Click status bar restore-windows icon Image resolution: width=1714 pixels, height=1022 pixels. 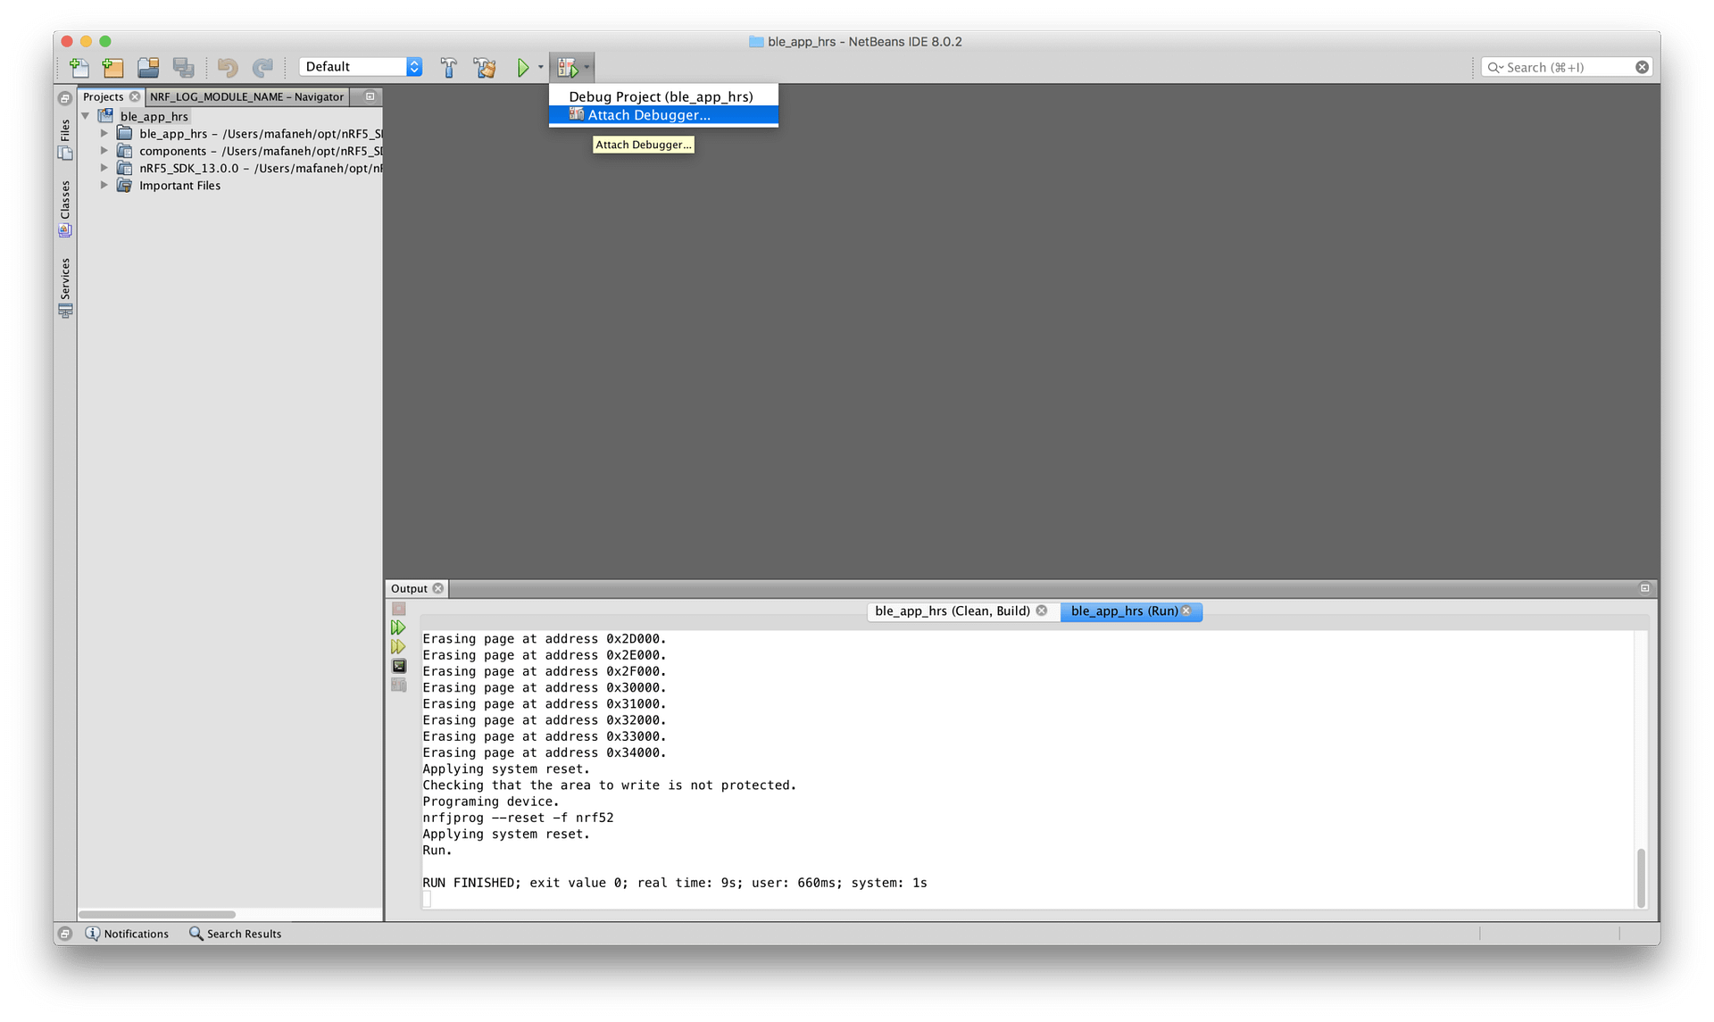click(65, 934)
